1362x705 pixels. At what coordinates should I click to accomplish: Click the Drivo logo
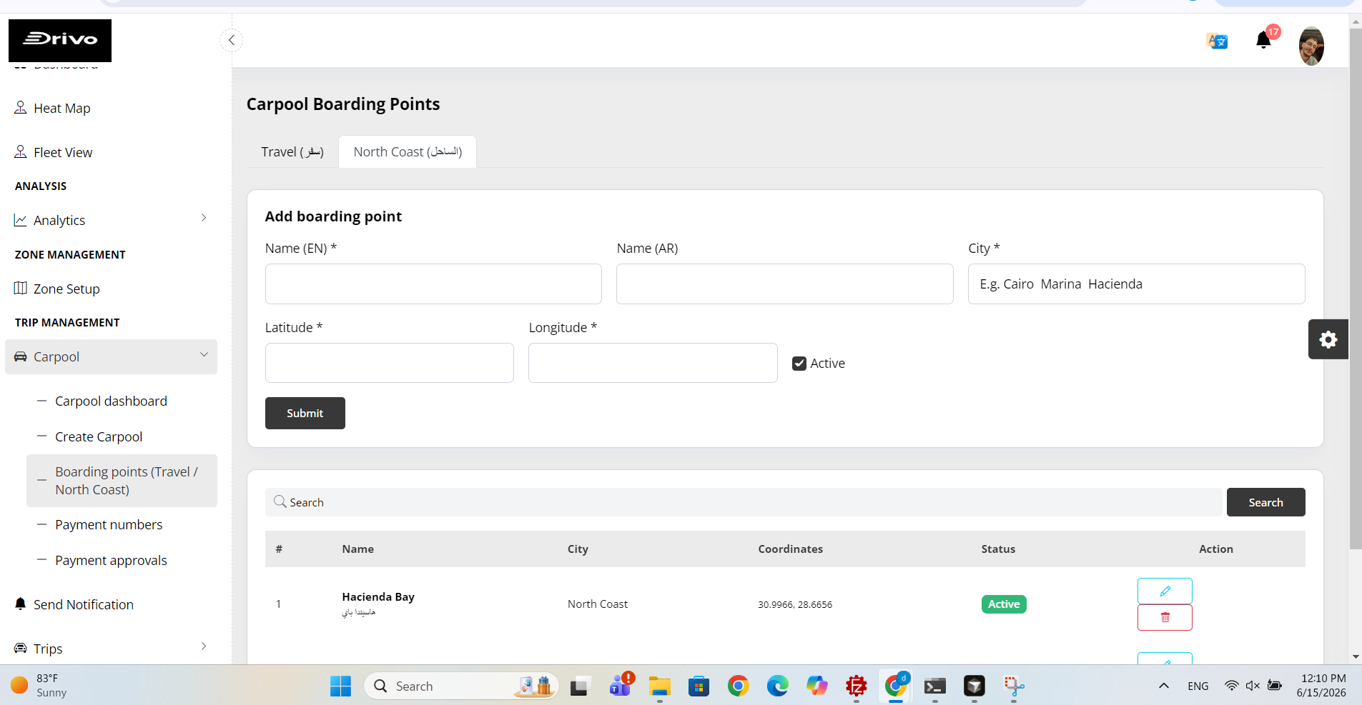(x=60, y=40)
